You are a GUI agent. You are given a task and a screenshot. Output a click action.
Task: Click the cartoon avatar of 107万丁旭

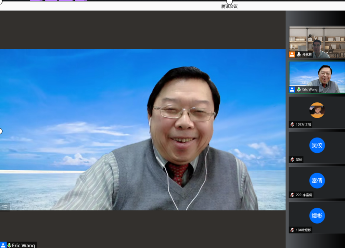317,110
